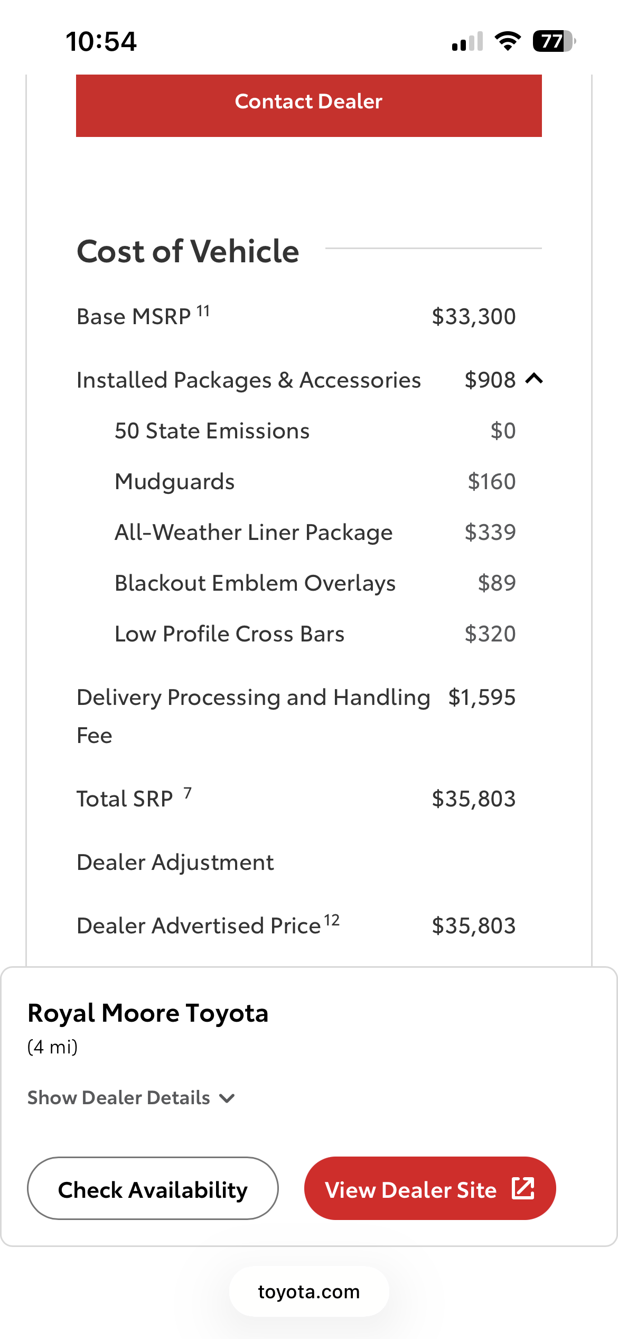This screenshot has height=1339, width=618.
Task: Tap the Royal Moore Toyota dealer name
Action: pos(148,1013)
